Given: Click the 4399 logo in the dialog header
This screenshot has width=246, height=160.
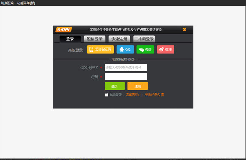Looking at the screenshot, I should (x=64, y=29).
